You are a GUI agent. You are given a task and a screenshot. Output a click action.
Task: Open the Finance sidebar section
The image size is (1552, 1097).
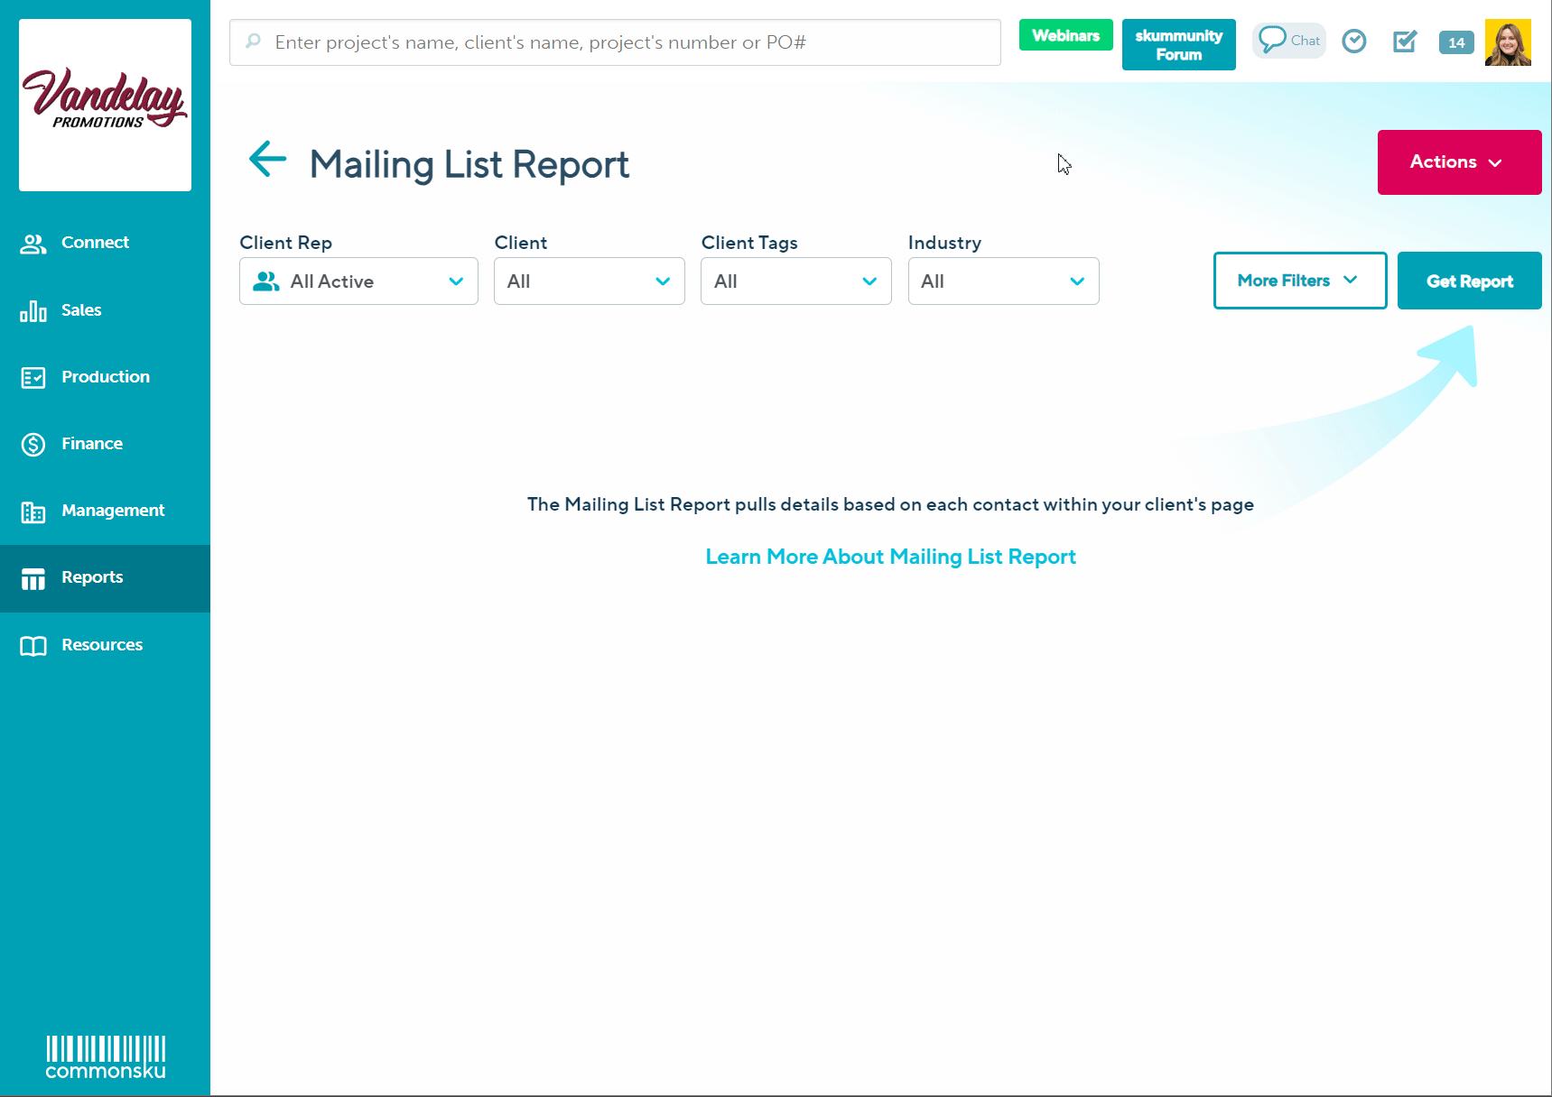(x=91, y=444)
